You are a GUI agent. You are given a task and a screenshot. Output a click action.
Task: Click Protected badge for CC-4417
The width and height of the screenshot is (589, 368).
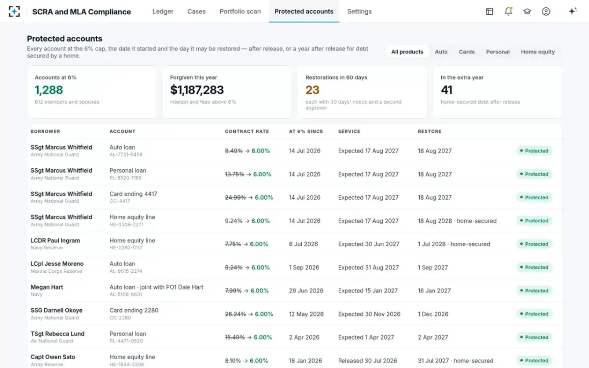(534, 198)
